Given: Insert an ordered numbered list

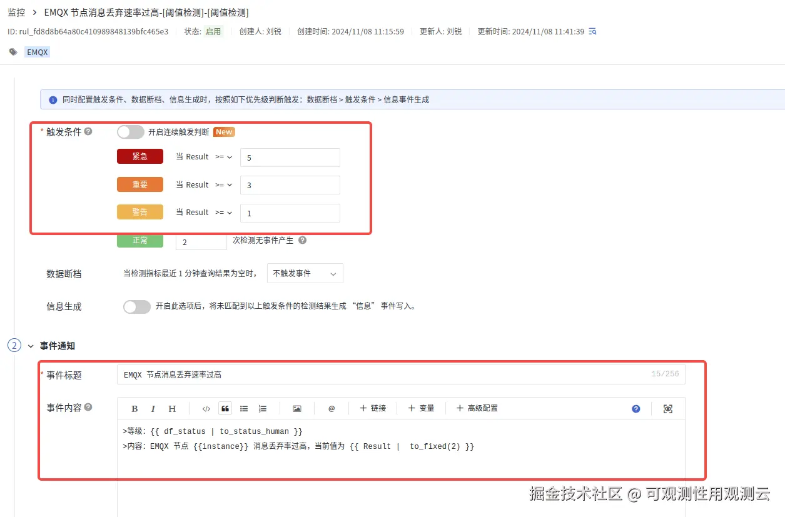Looking at the screenshot, I should [x=263, y=409].
